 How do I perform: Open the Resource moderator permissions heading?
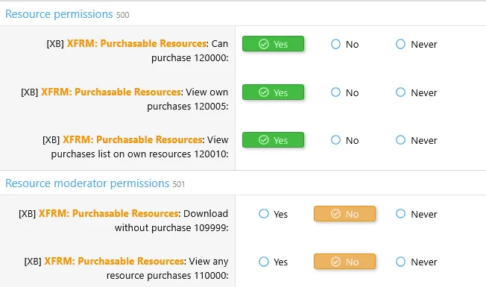87,183
